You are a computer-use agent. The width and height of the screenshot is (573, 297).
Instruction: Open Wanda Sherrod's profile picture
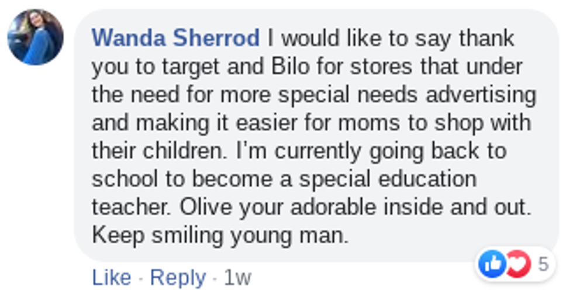tap(35, 37)
